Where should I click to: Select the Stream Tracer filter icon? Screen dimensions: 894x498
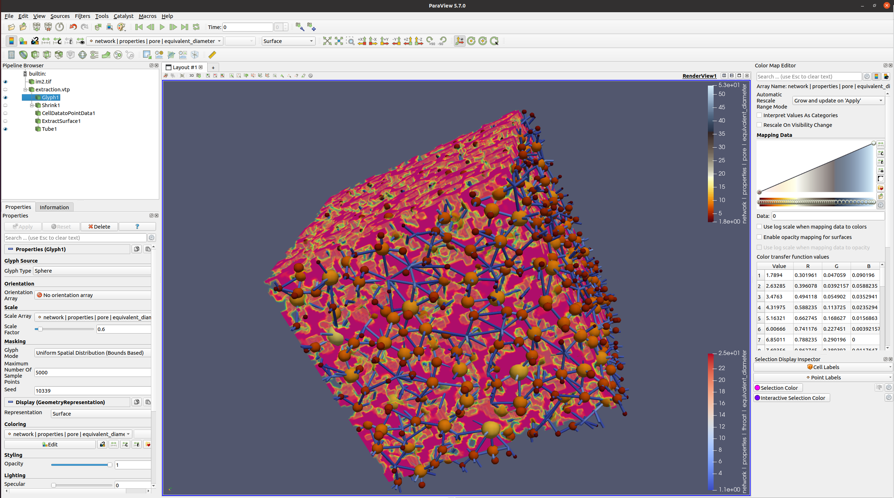coord(94,55)
